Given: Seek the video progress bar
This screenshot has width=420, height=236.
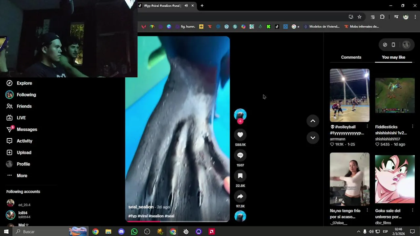Looking at the screenshot, I should pyautogui.click(x=177, y=221).
